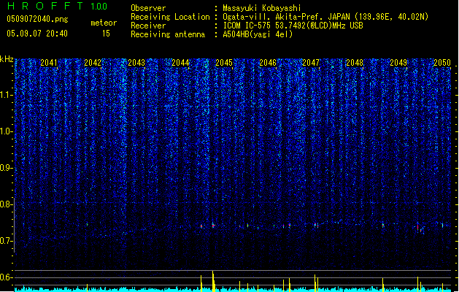
Task: Click the 2044 time marker
Action: (180, 63)
